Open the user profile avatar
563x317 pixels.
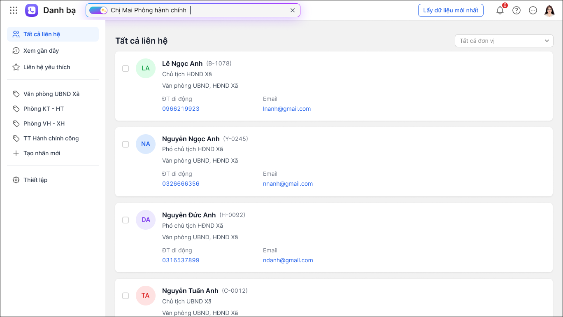click(549, 10)
